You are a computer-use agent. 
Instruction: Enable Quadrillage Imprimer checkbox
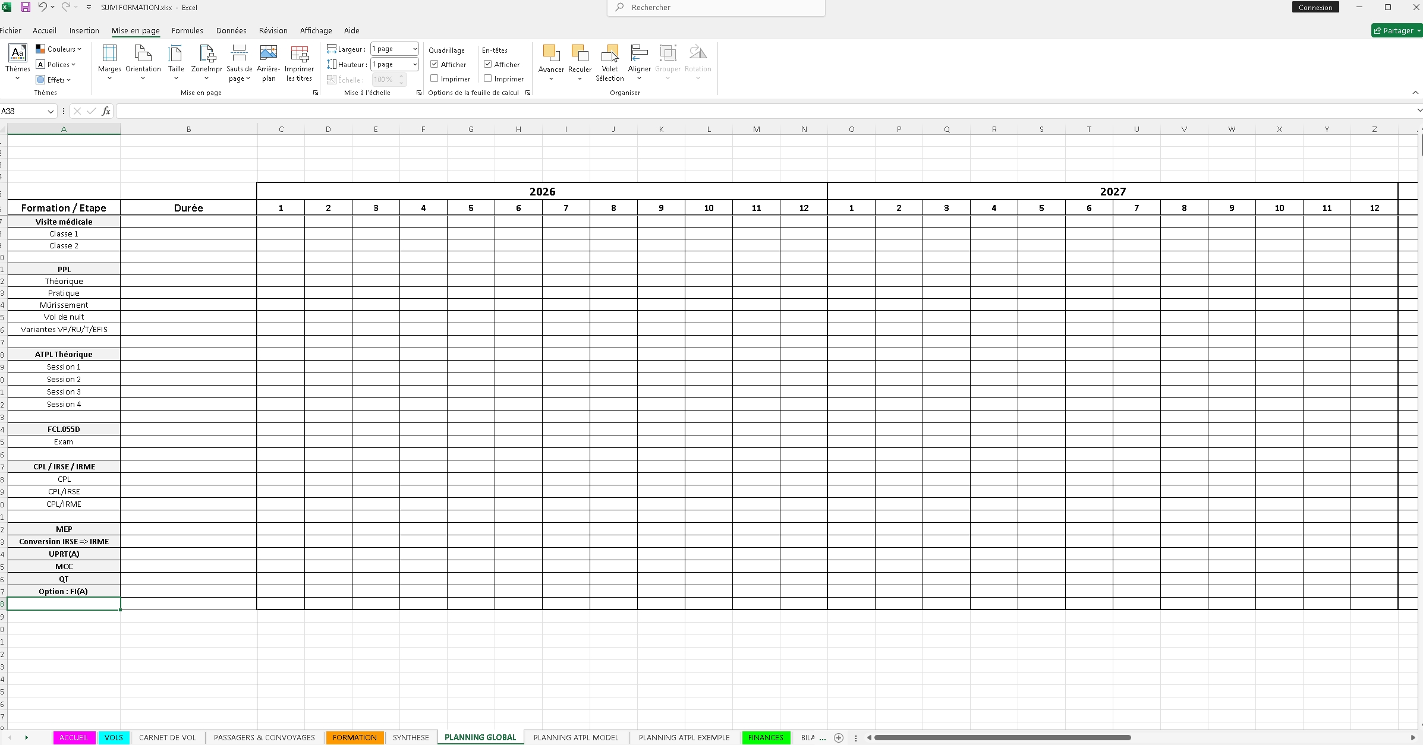pyautogui.click(x=435, y=78)
